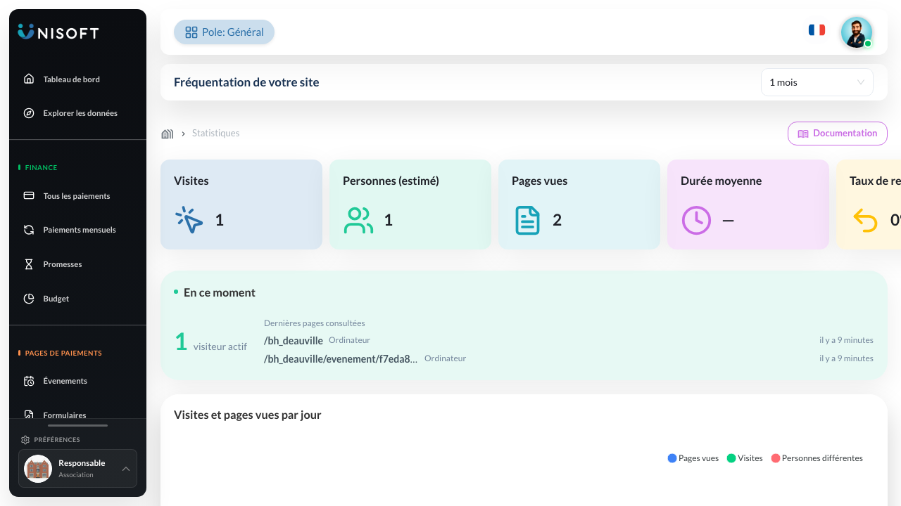
Task: Click the clock icon in Durée moyenne card
Action: click(x=696, y=220)
